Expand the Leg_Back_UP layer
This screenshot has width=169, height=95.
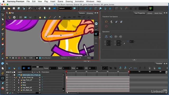click(19, 88)
